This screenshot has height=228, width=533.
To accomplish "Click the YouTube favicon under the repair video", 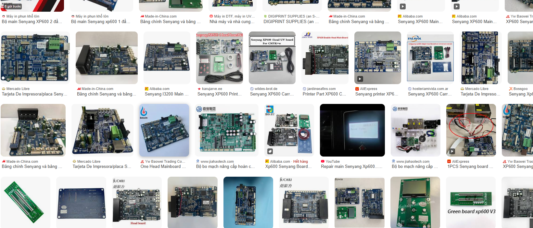I will (x=323, y=161).
